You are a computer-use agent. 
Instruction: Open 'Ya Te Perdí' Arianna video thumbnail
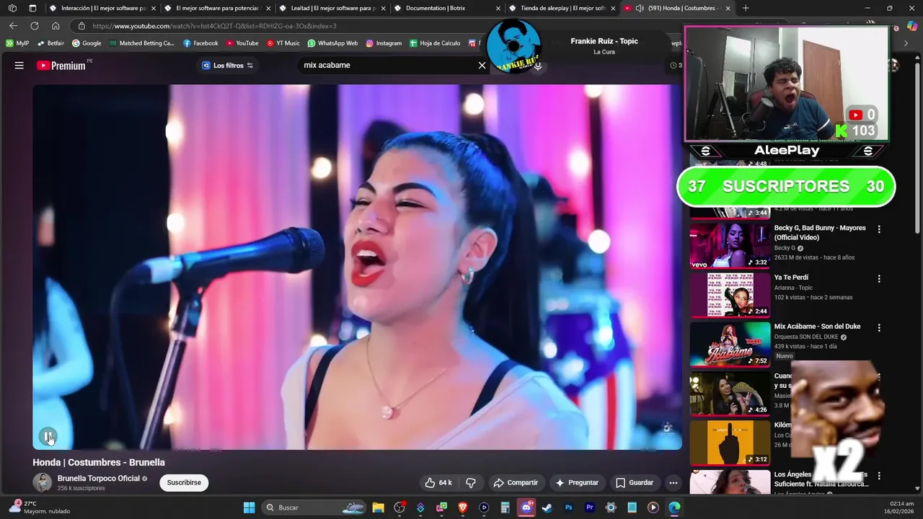(730, 294)
